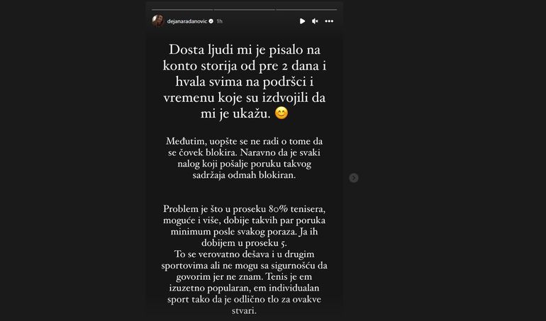The image size is (546, 321).
Task: Unmute the story sound
Action: click(315, 21)
